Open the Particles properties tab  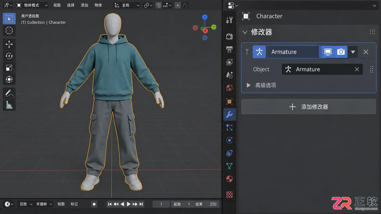229,127
